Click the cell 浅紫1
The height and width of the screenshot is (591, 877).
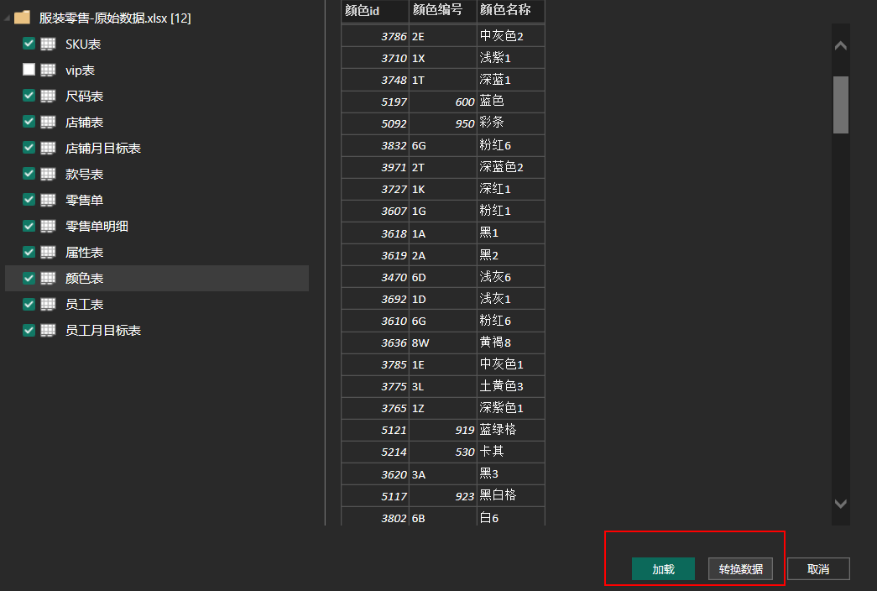click(510, 58)
